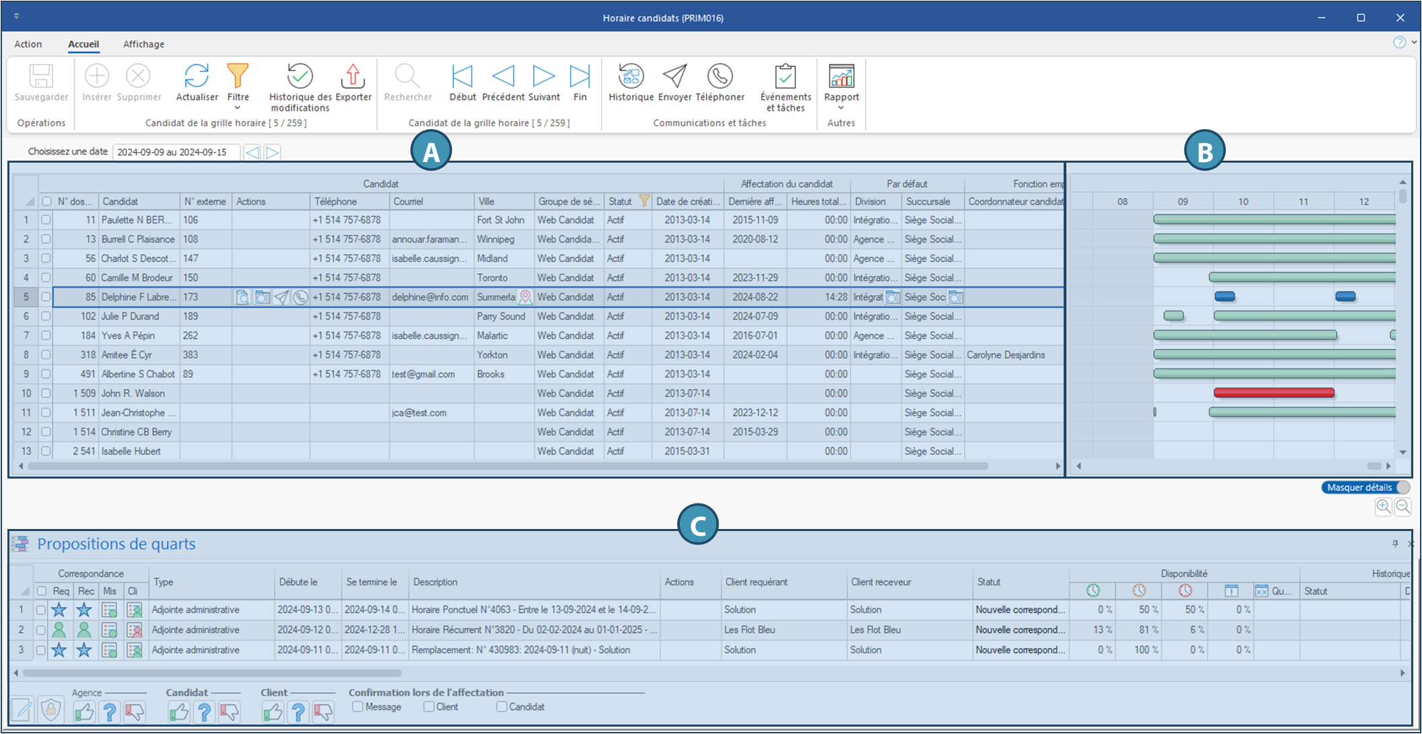Expand the Filtre dropdown arrow
Image resolution: width=1422 pixels, height=734 pixels.
pyautogui.click(x=237, y=108)
